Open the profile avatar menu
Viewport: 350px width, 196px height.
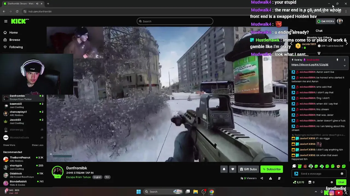click(x=340, y=21)
